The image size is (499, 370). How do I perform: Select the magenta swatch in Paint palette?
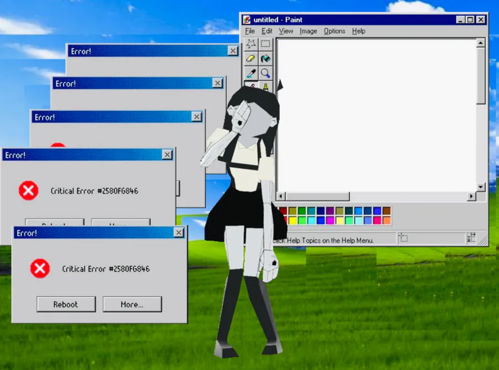330,220
